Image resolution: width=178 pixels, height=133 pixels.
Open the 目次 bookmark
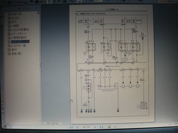click(x=14, y=22)
